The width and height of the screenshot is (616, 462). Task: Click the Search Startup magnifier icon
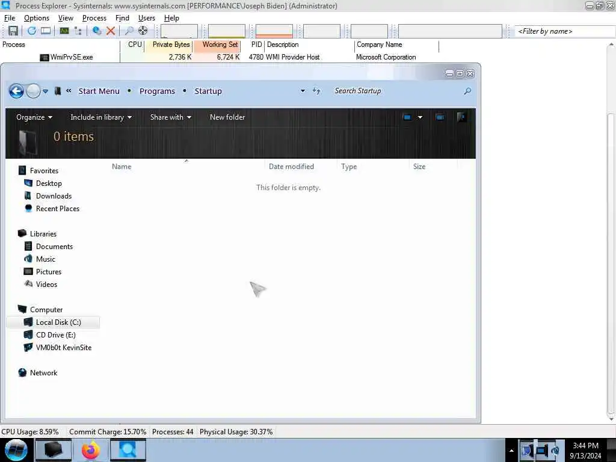pos(467,91)
